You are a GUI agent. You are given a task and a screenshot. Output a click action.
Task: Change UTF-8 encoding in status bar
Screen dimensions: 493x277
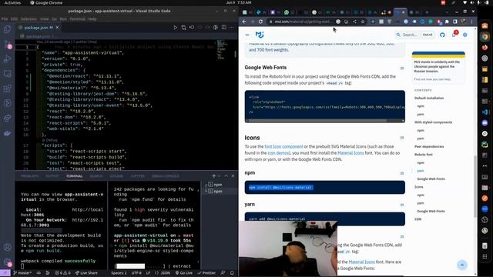(x=136, y=273)
